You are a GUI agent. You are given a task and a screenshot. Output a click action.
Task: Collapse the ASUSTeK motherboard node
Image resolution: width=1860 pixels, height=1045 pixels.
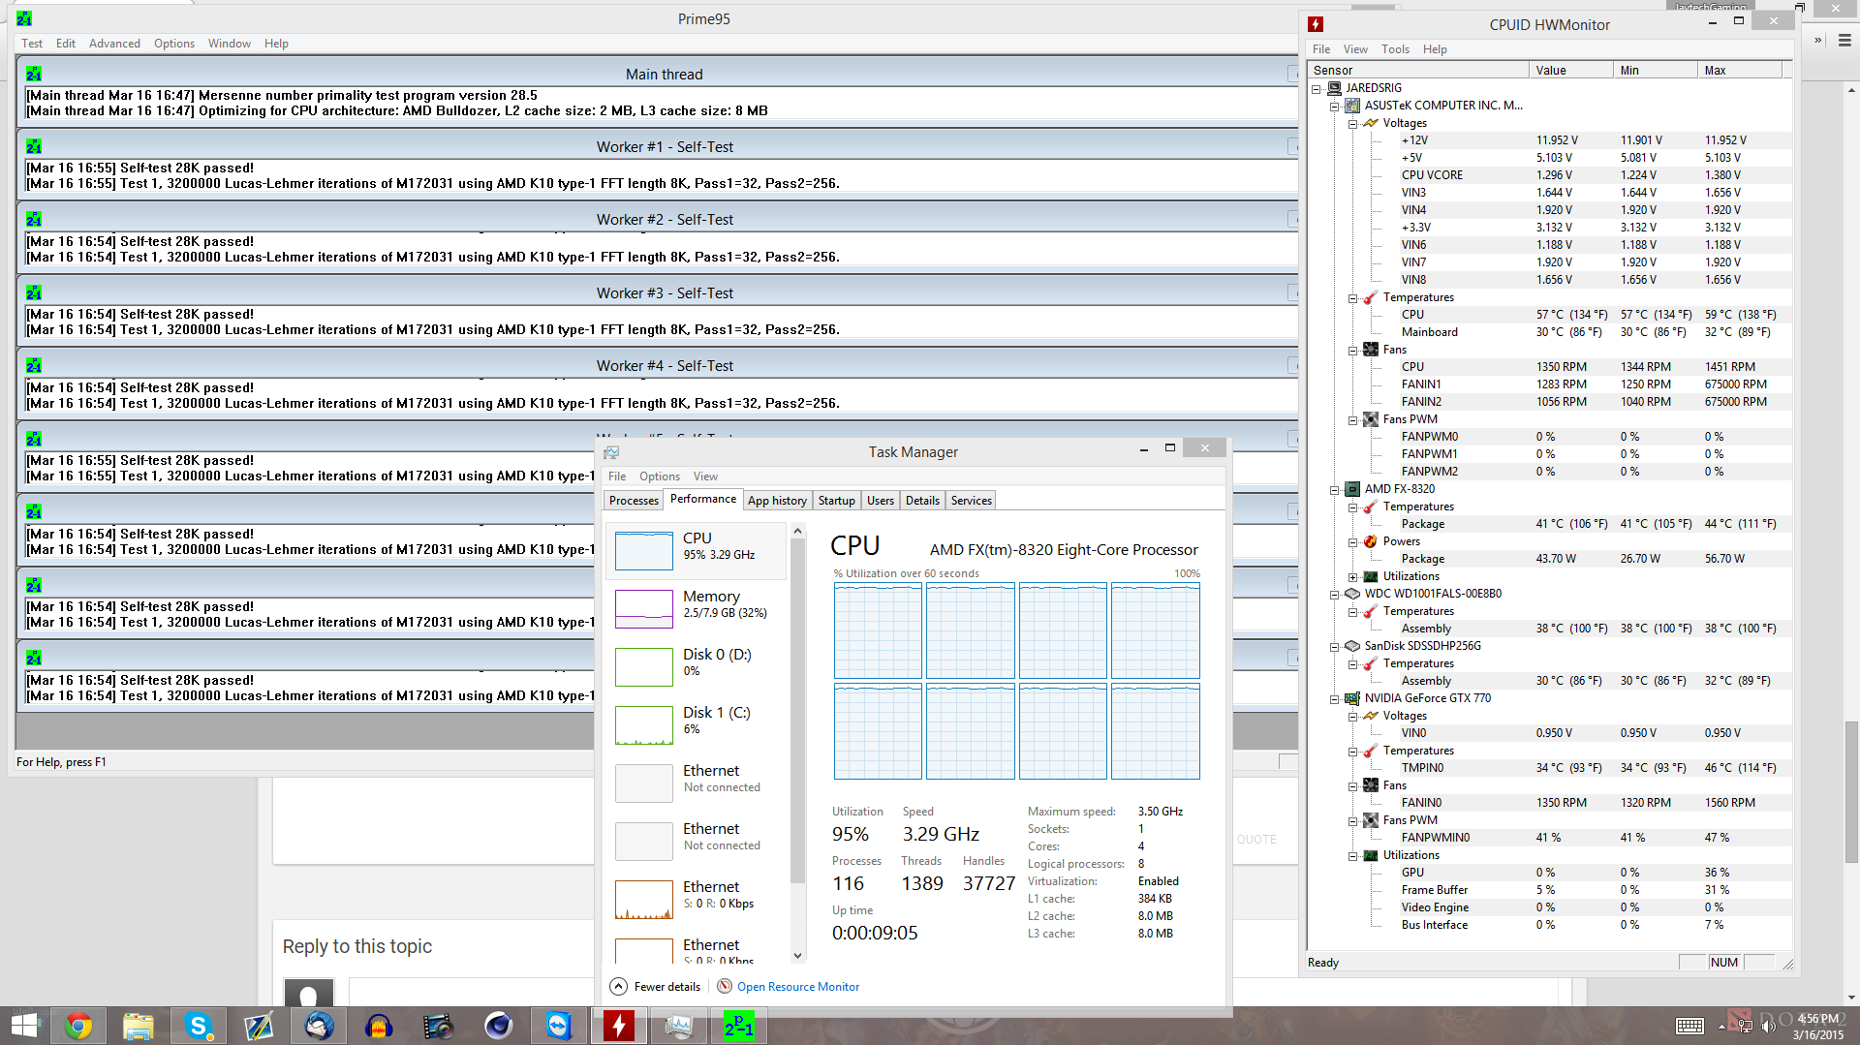1335,106
